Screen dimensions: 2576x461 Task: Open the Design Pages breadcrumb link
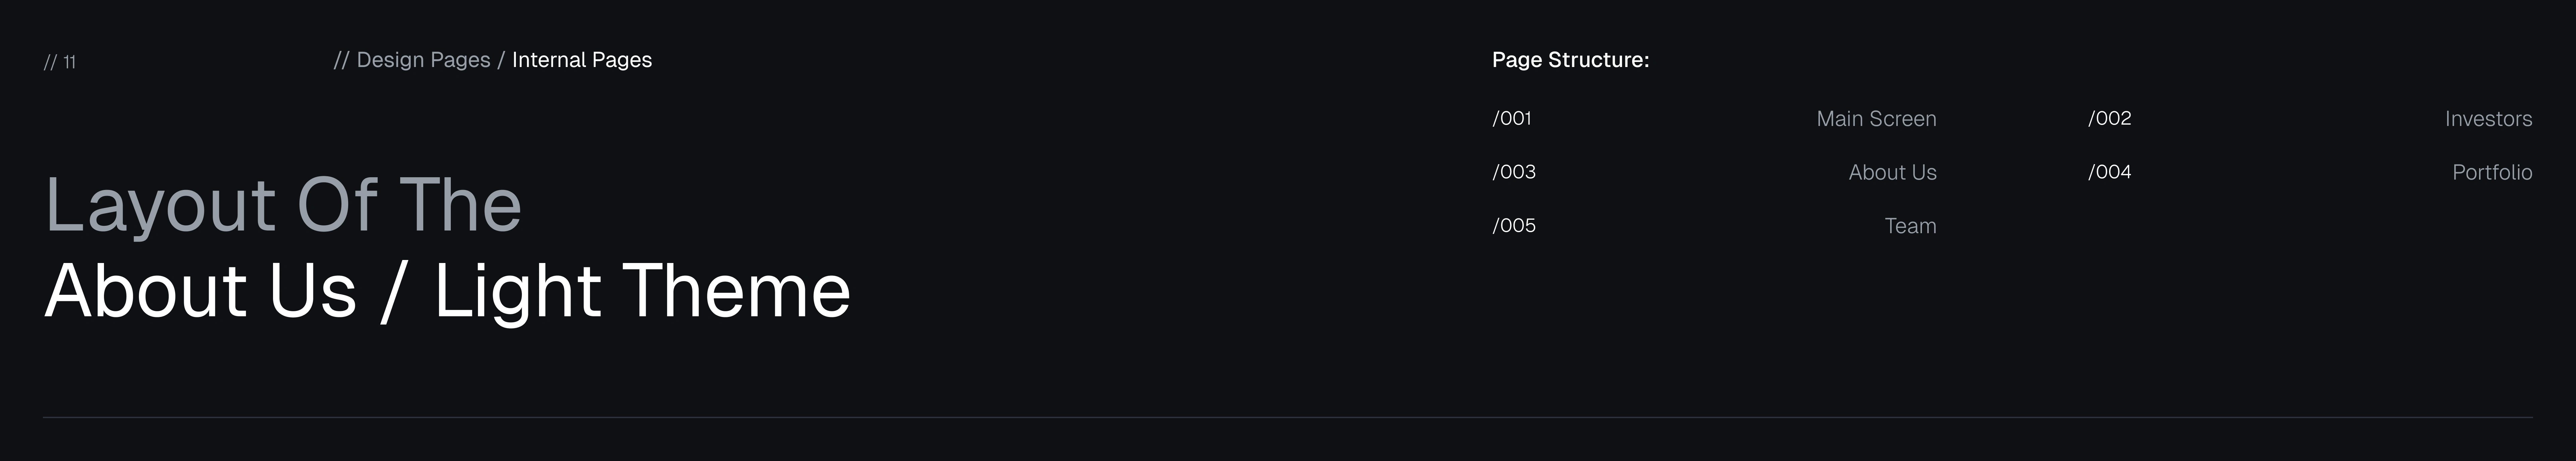click(423, 60)
